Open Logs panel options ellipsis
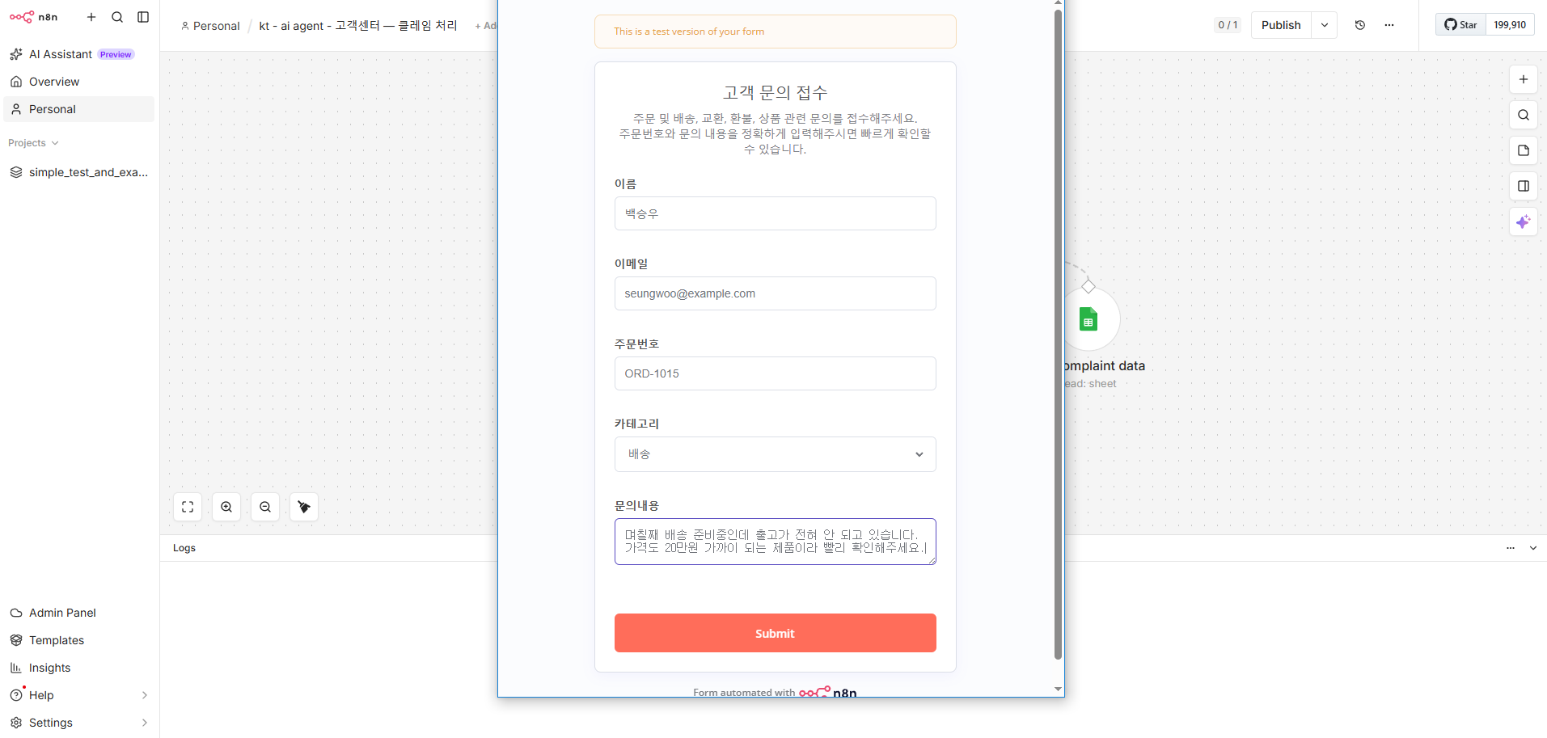This screenshot has height=738, width=1547. 1511,548
